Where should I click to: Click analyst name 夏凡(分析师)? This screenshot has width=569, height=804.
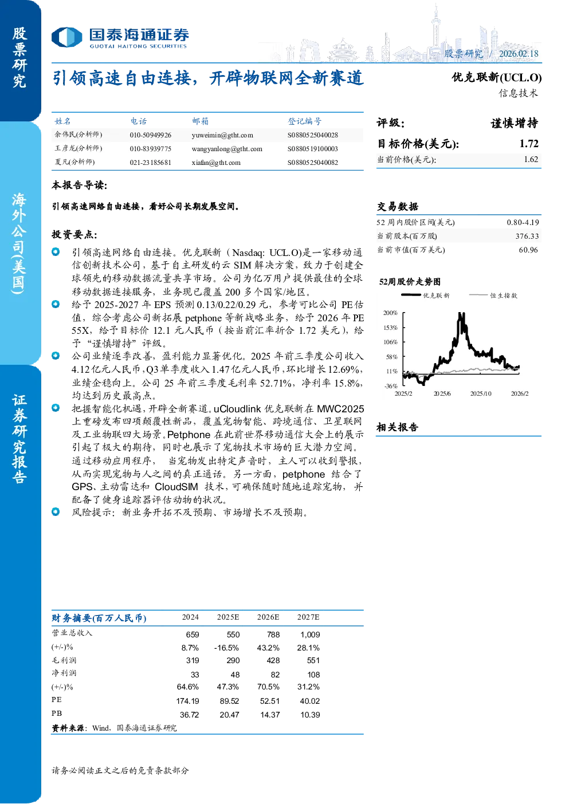pos(75,162)
